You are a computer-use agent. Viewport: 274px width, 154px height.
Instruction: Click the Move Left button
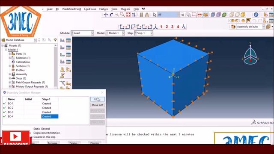[98, 105]
